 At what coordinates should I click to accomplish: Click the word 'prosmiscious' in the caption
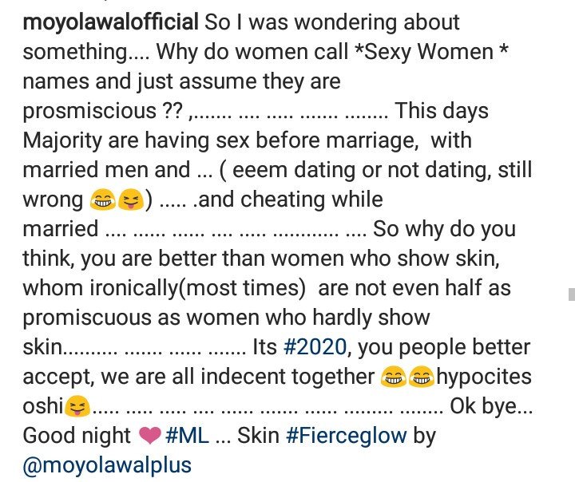89,112
